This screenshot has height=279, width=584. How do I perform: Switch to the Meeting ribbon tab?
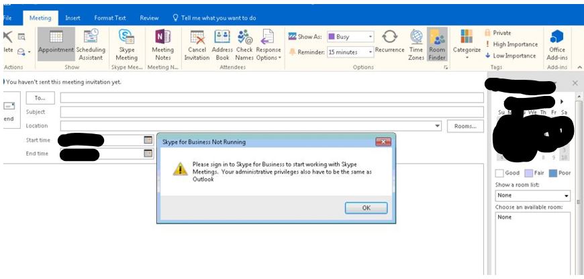40,18
